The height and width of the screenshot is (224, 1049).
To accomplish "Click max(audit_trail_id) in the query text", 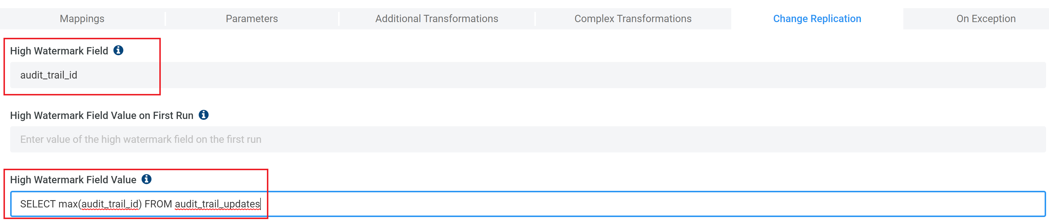I will click(100, 204).
